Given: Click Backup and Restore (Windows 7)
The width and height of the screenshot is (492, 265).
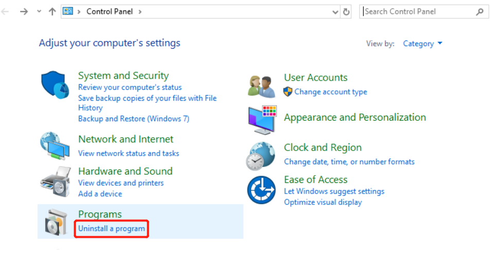Looking at the screenshot, I should (133, 119).
